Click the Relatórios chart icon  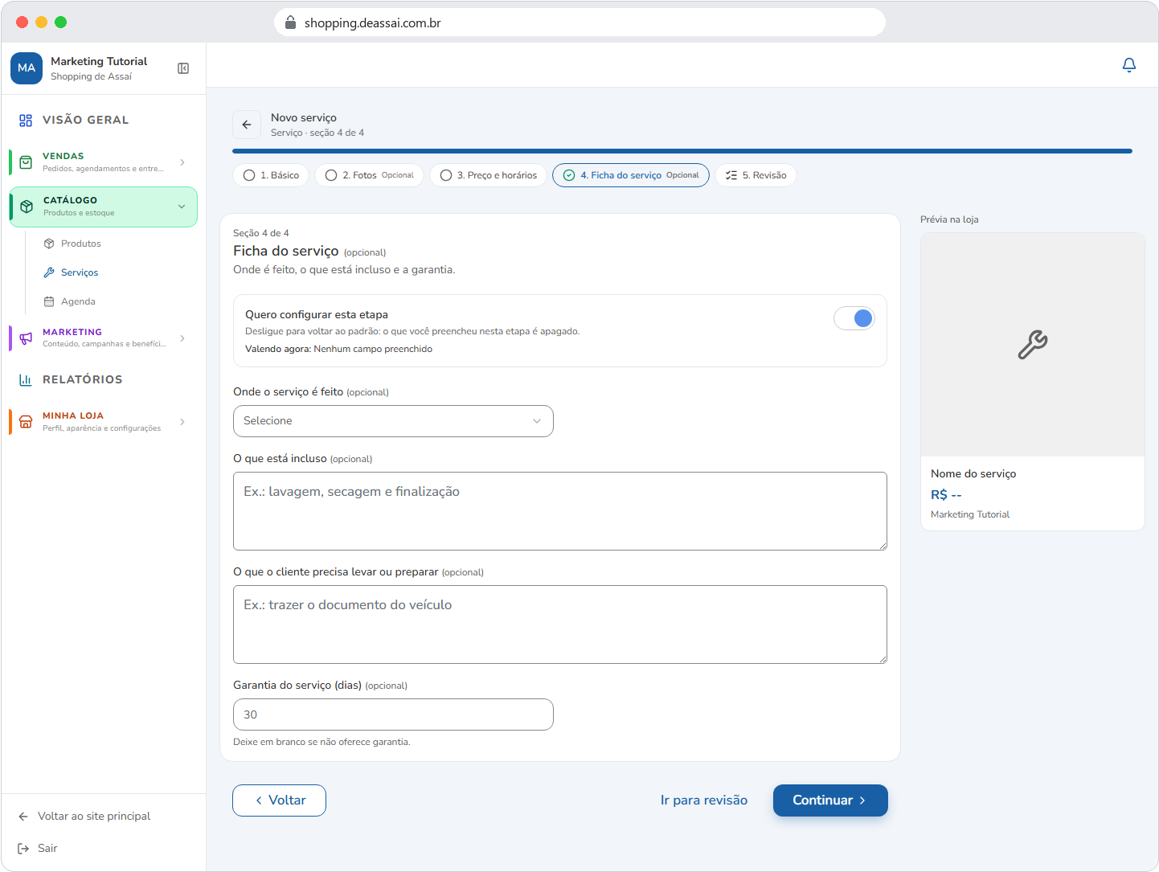(x=26, y=380)
